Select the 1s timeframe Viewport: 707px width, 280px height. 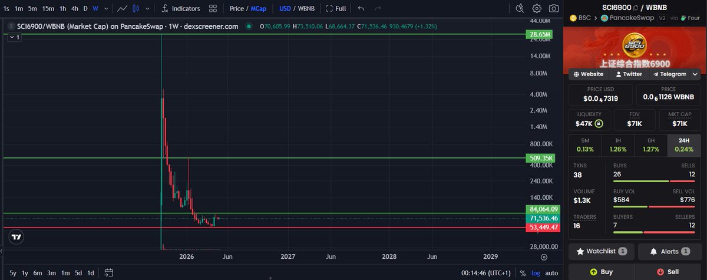tap(6, 8)
